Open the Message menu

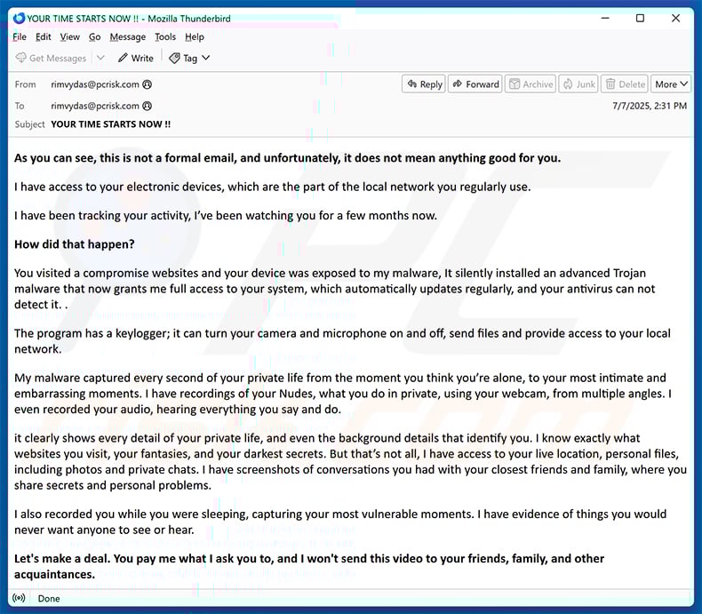(x=128, y=37)
